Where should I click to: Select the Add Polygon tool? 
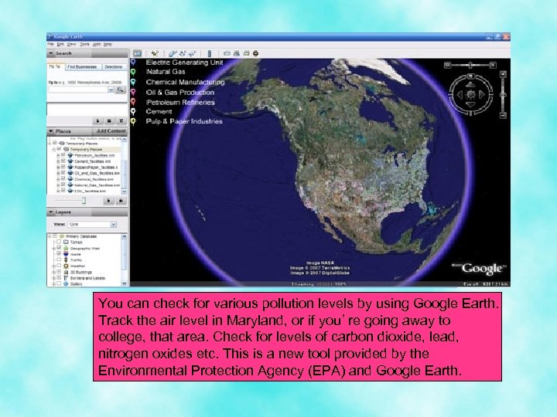coord(173,53)
